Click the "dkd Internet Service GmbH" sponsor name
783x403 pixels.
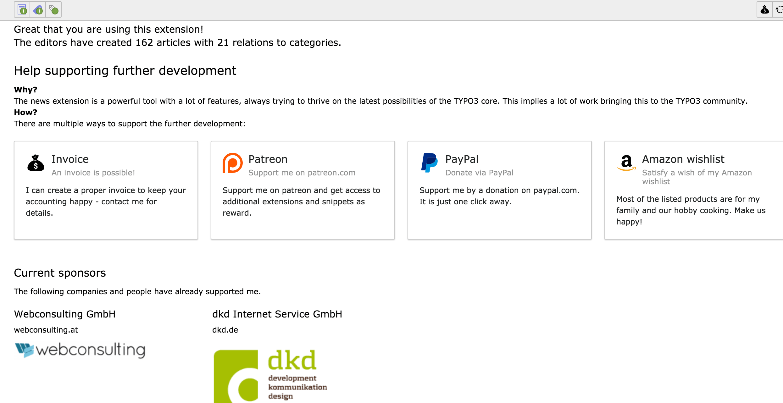coord(277,314)
